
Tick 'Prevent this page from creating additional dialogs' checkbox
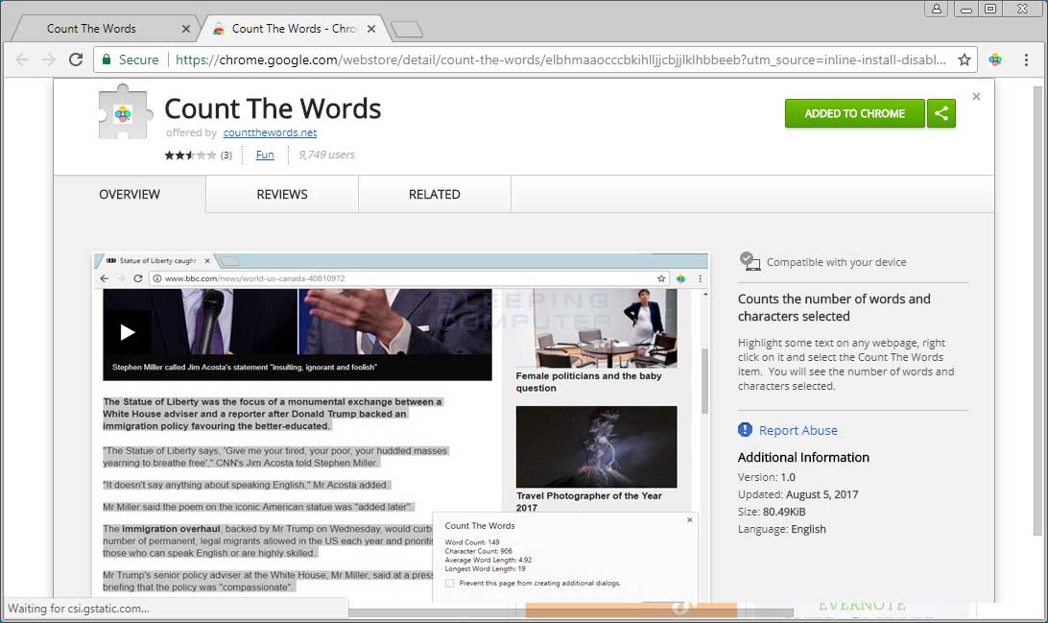coord(450,583)
